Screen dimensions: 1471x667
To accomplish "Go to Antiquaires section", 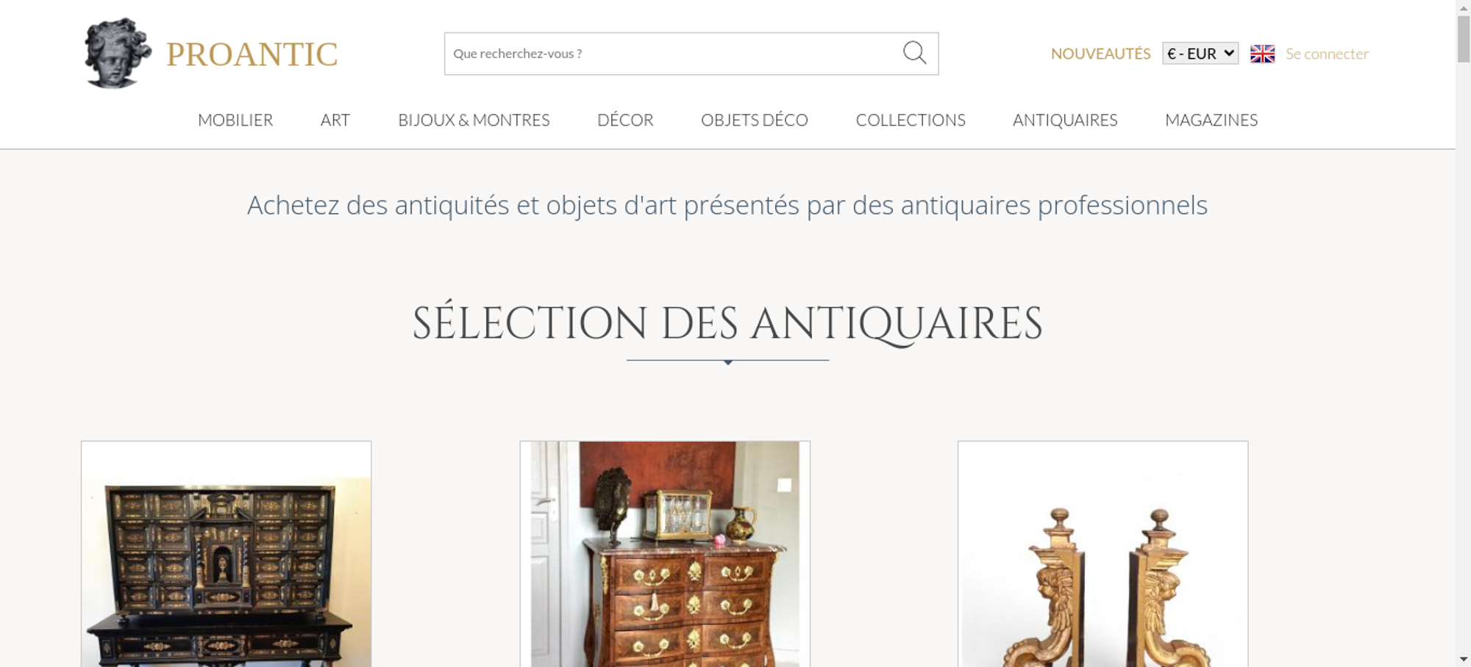I will click(x=1065, y=120).
